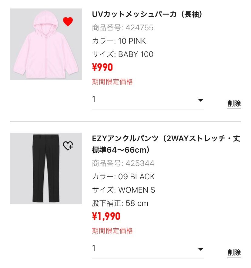Open the UVカットメッシュパーカ product title
251x268 pixels.
click(x=147, y=14)
